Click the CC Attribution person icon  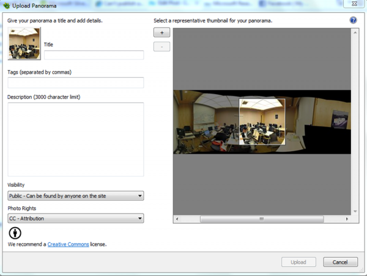(x=15, y=233)
